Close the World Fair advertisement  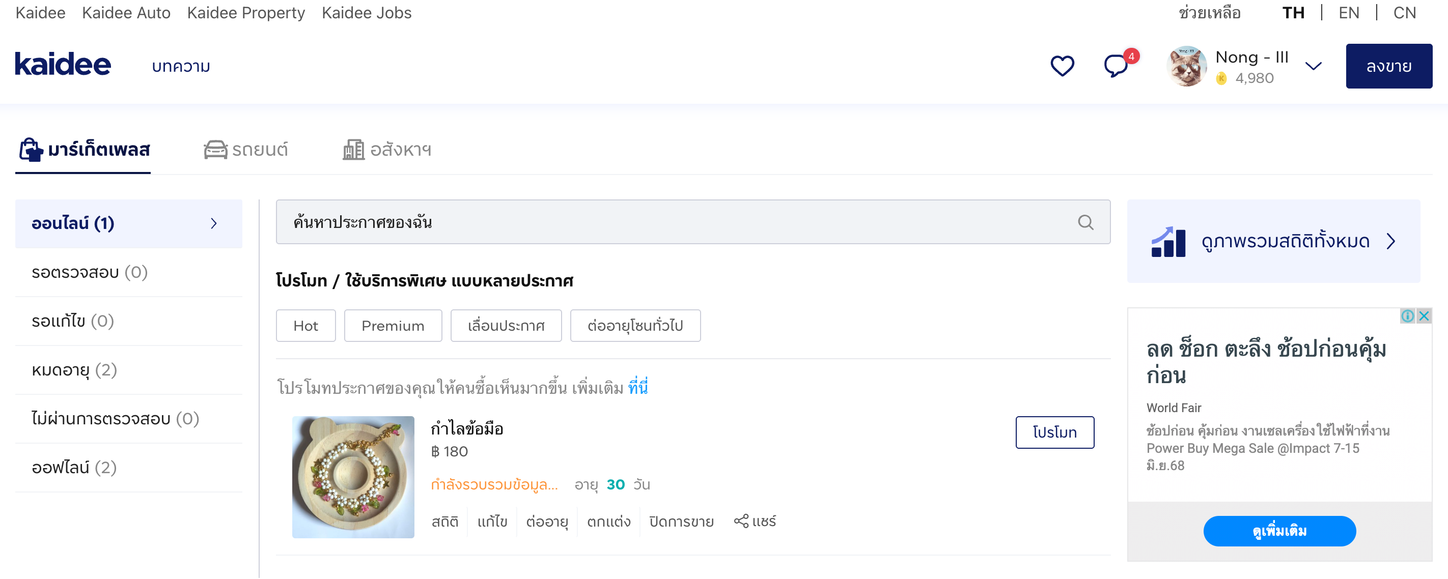[x=1424, y=315]
